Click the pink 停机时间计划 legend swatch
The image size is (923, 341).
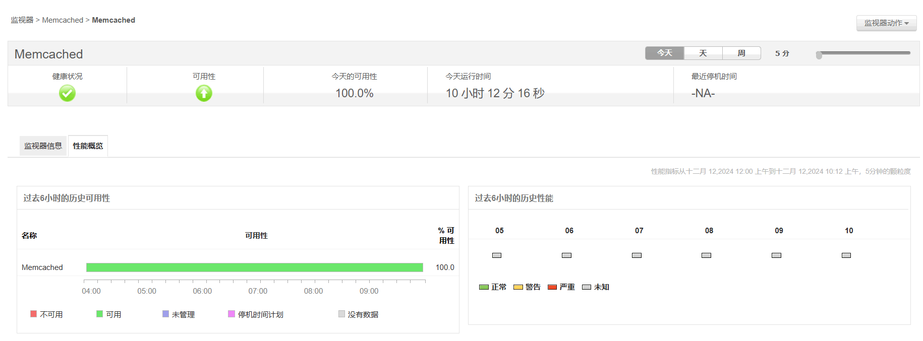click(x=232, y=314)
